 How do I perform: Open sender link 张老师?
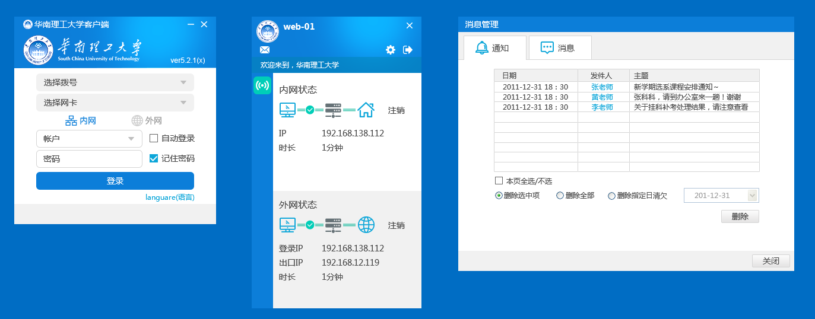pyautogui.click(x=602, y=87)
